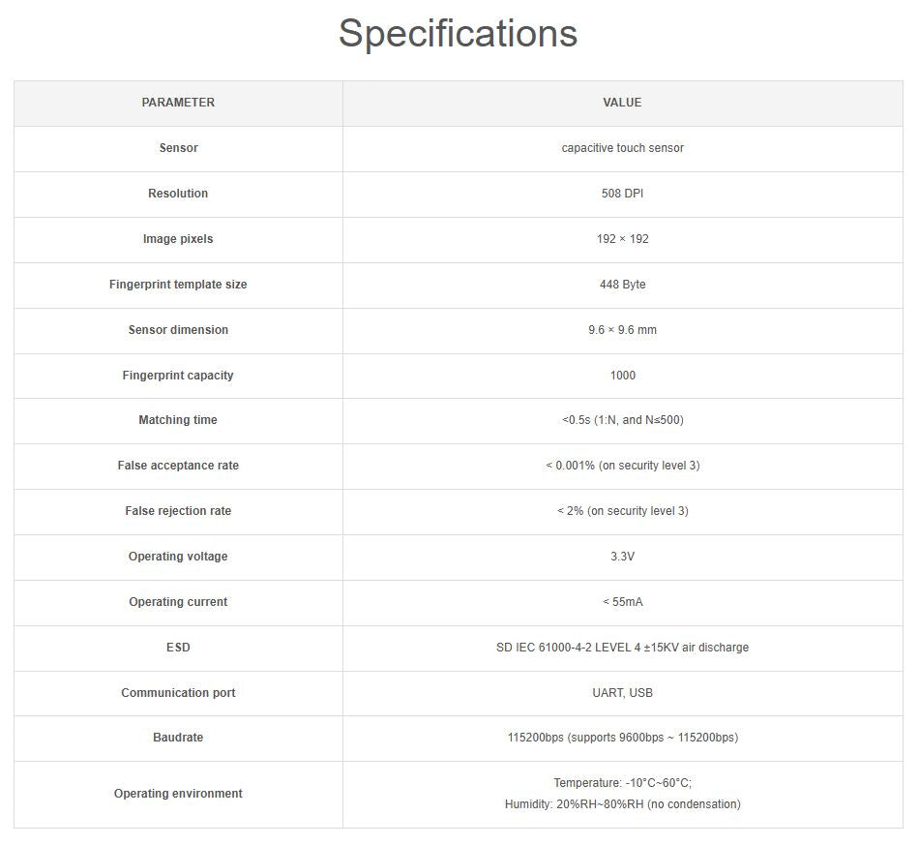Click the Specifications heading

pyautogui.click(x=458, y=33)
